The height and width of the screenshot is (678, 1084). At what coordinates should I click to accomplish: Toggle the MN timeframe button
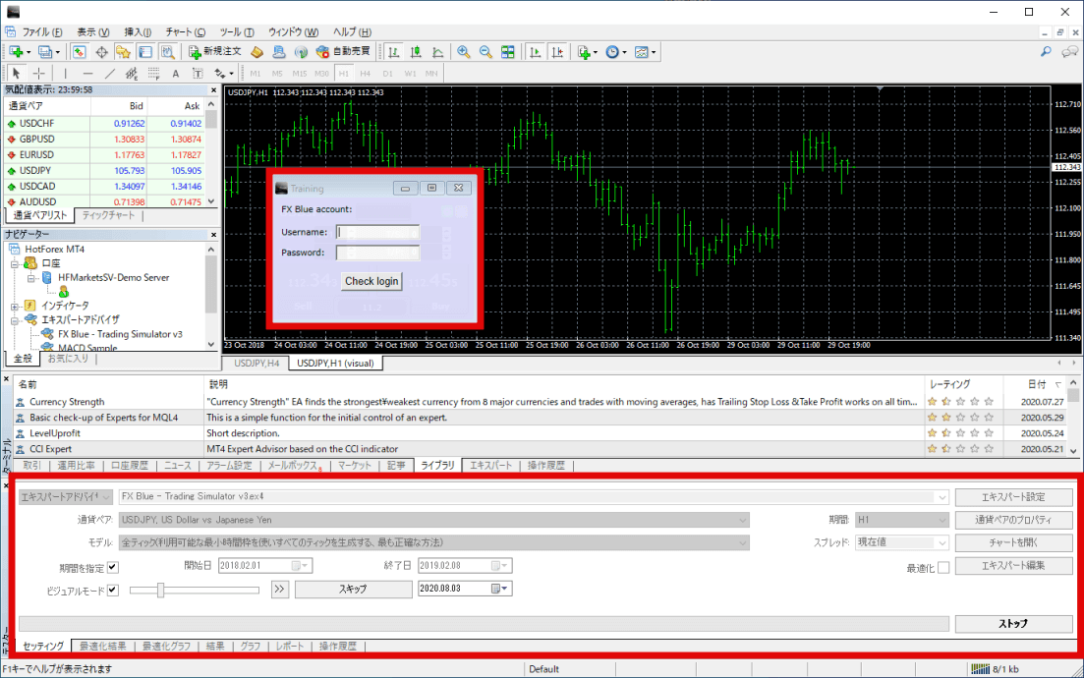coord(431,74)
